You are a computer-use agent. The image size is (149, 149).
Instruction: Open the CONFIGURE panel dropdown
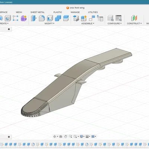tap(114, 23)
